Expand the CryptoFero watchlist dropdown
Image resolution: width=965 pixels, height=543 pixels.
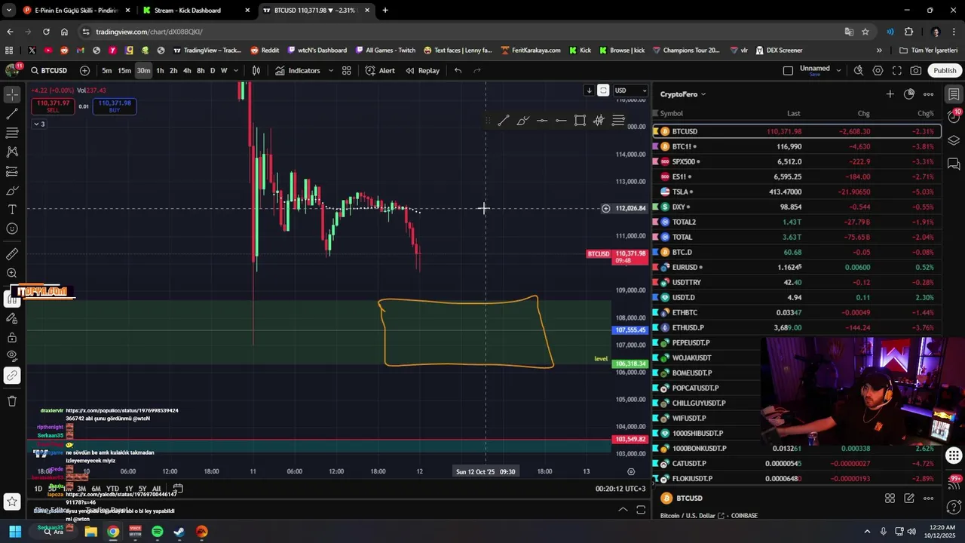(x=683, y=94)
